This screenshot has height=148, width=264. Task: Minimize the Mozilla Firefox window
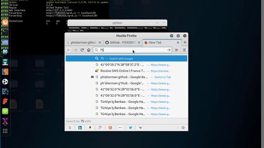point(172,36)
